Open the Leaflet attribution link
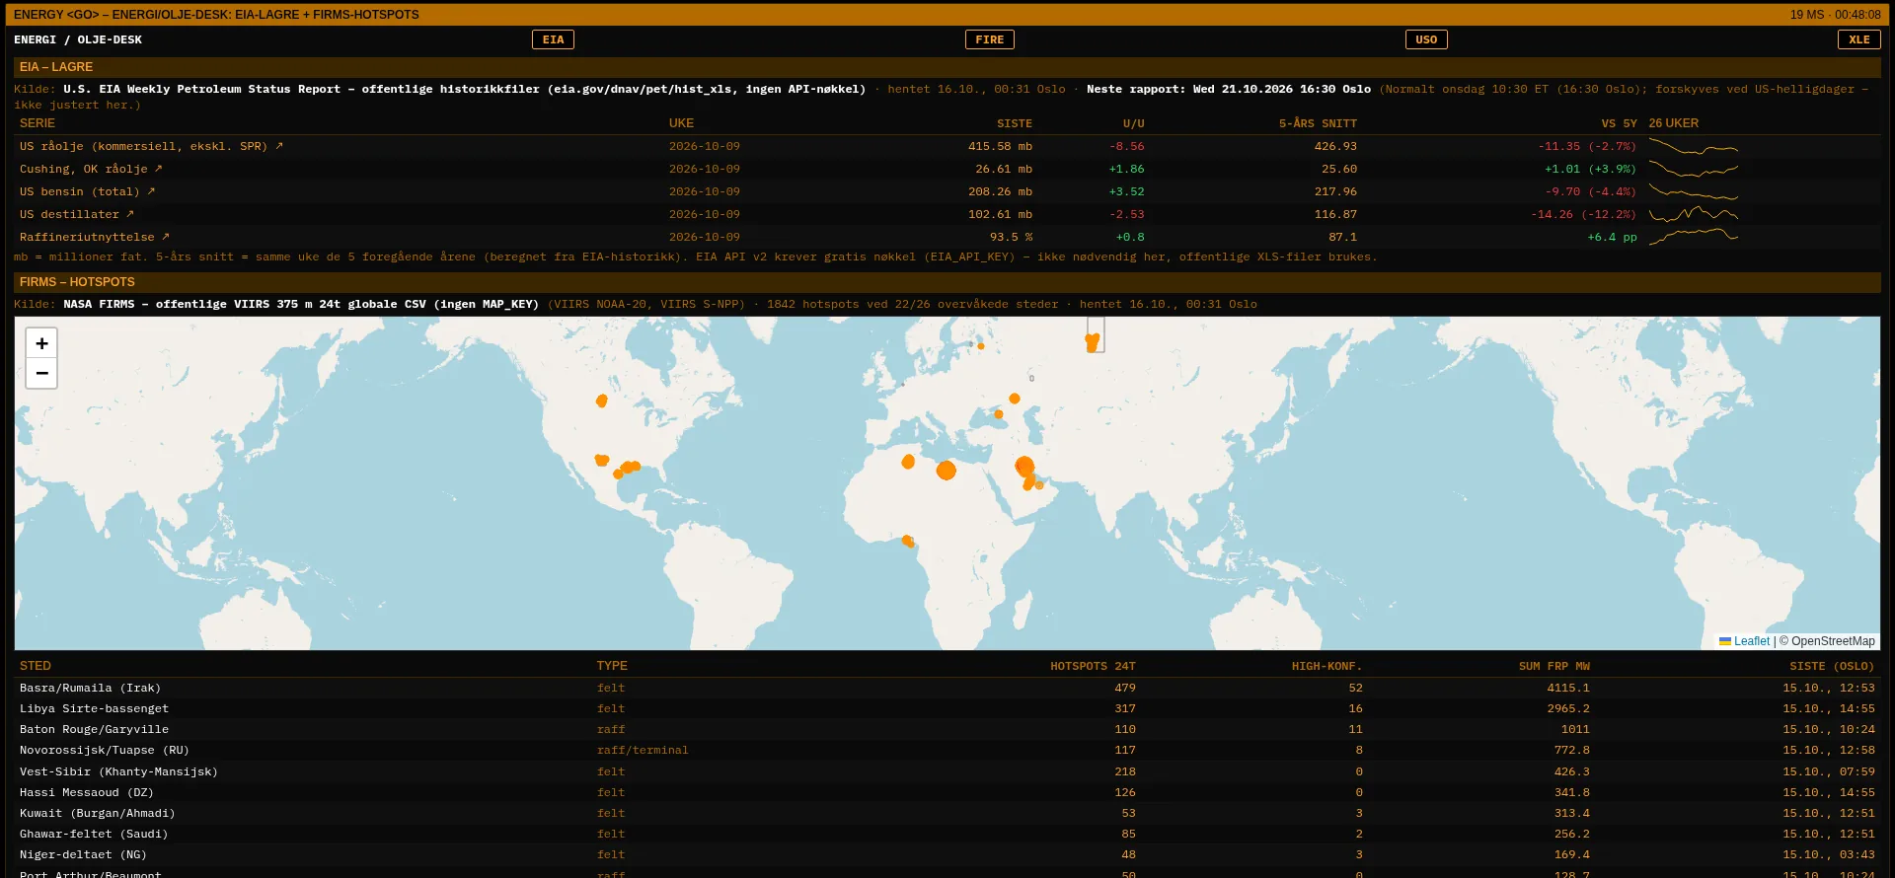 (1751, 641)
